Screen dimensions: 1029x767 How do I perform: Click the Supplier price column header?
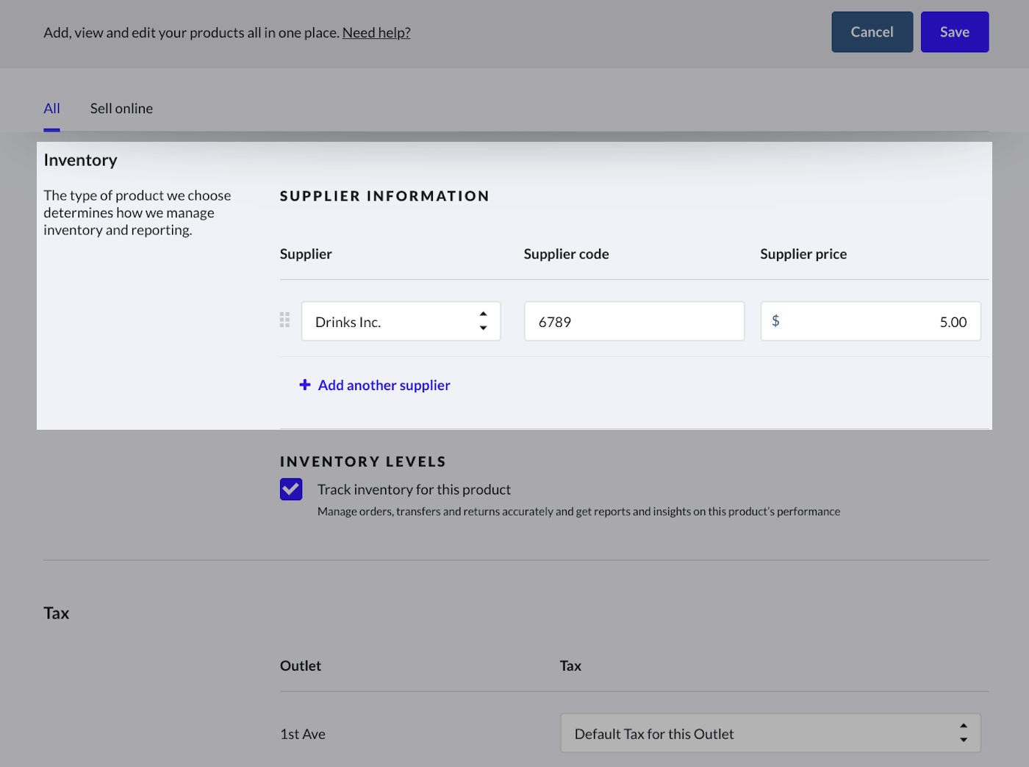(803, 254)
